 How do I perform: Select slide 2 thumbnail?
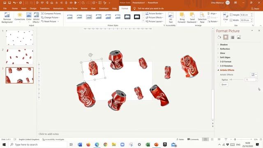[20, 57]
